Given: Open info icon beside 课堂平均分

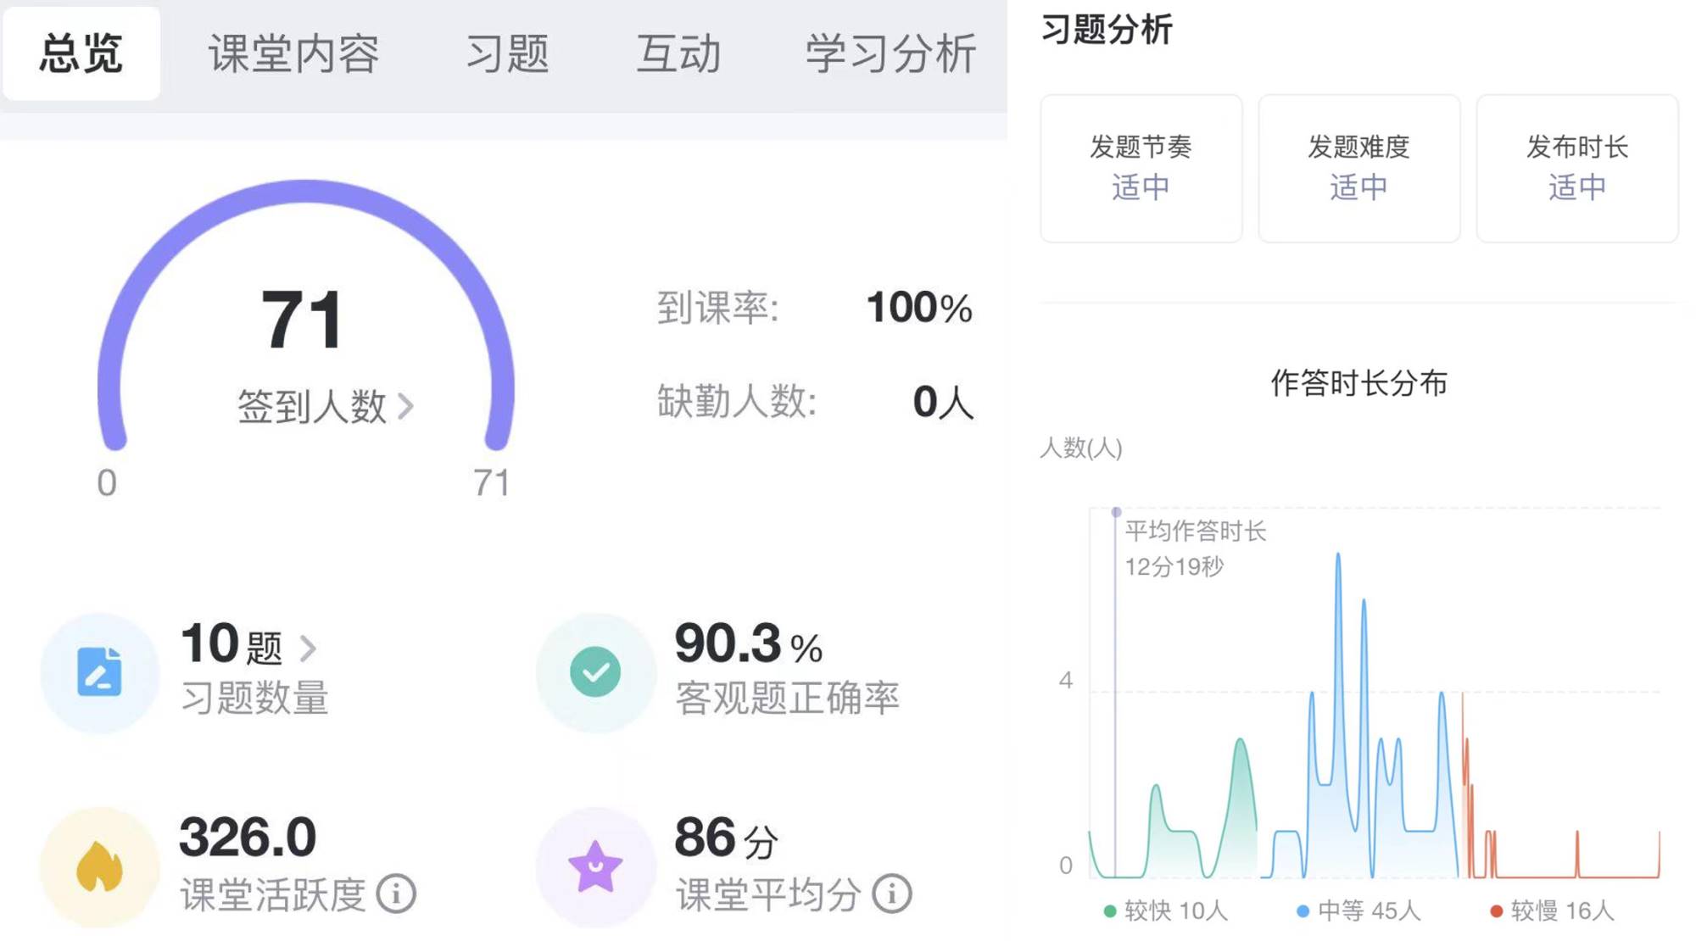Looking at the screenshot, I should coord(891,894).
